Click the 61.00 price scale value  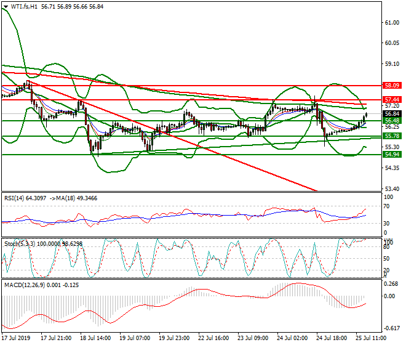[392, 23]
